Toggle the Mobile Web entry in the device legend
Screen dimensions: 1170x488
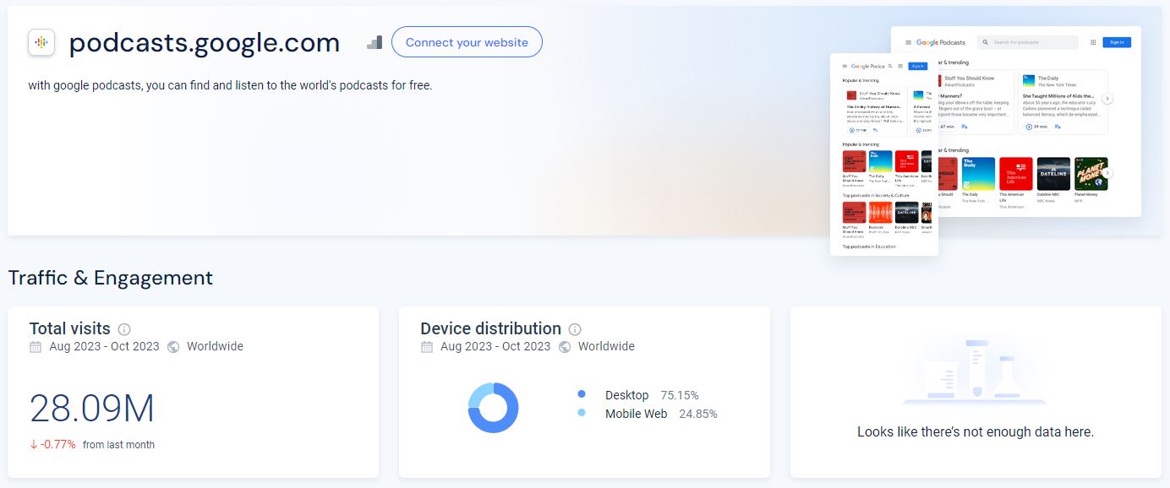tap(637, 414)
